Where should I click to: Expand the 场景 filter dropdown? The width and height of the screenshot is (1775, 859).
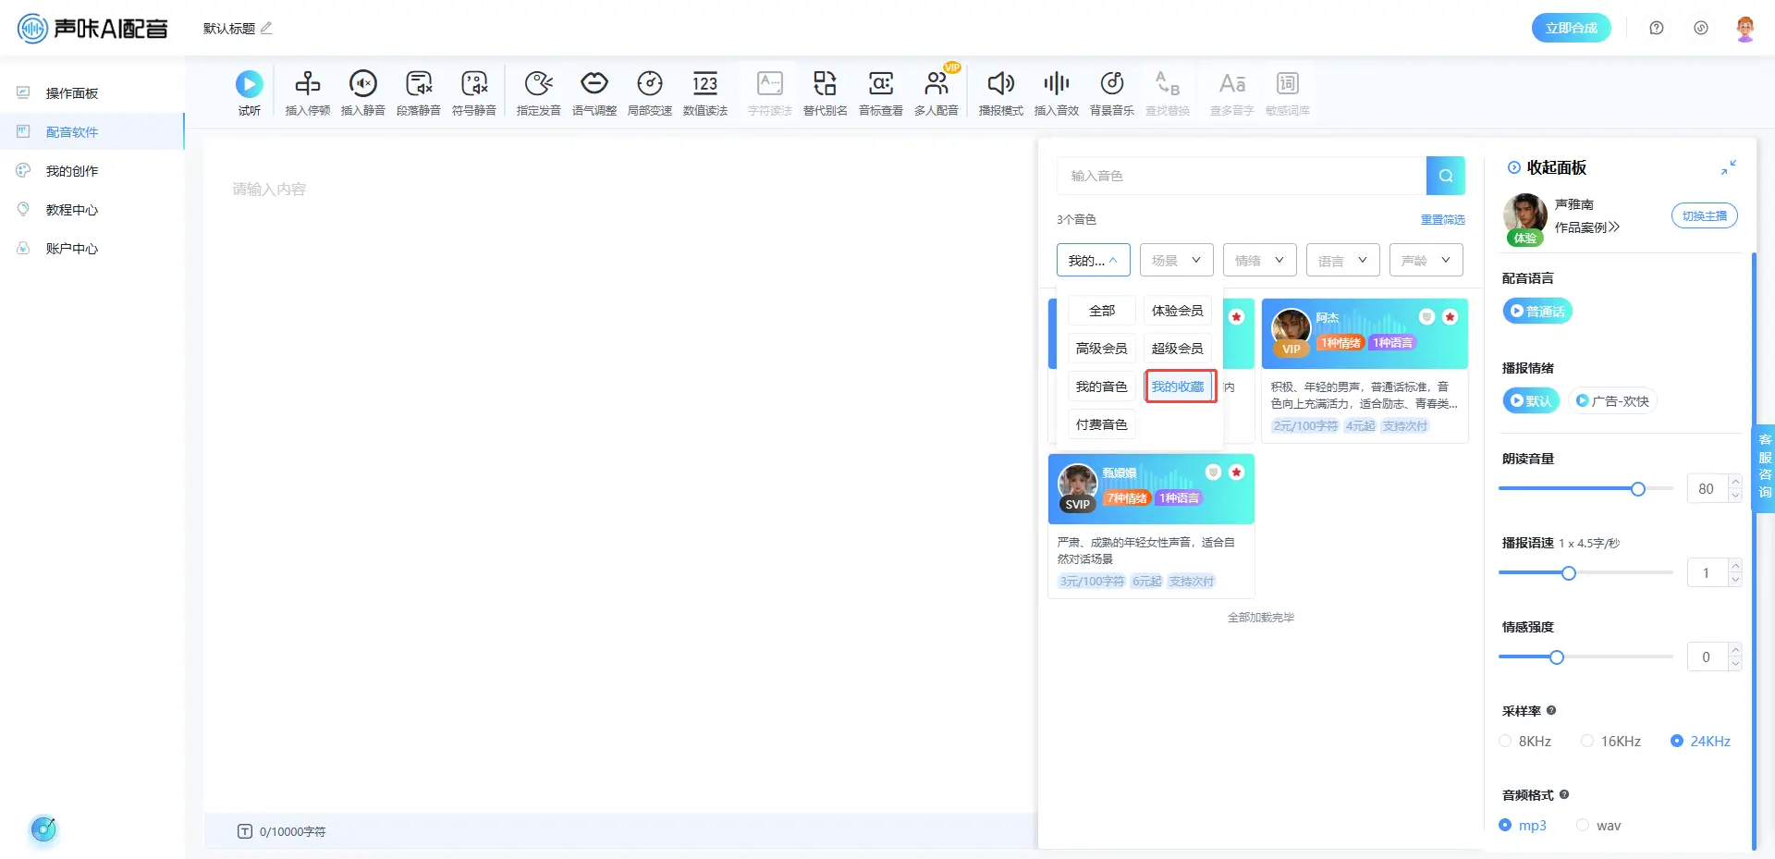point(1176,261)
